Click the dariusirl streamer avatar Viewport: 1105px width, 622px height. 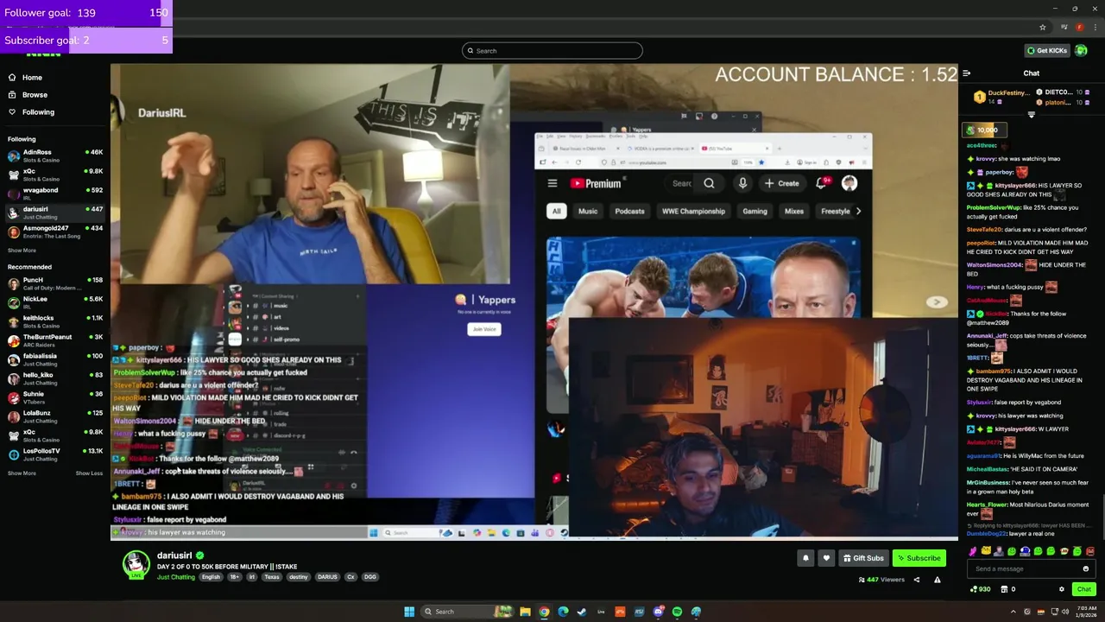[136, 565]
